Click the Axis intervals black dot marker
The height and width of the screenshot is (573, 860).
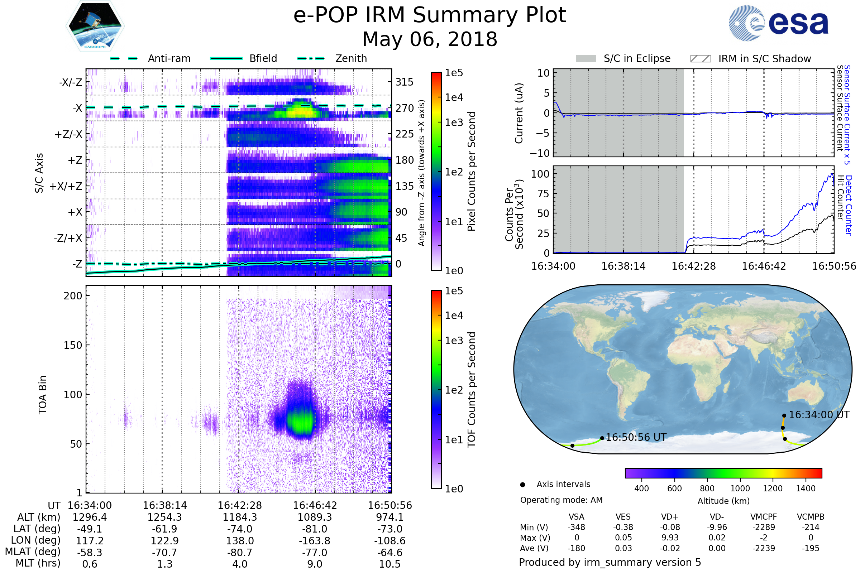[x=522, y=485]
